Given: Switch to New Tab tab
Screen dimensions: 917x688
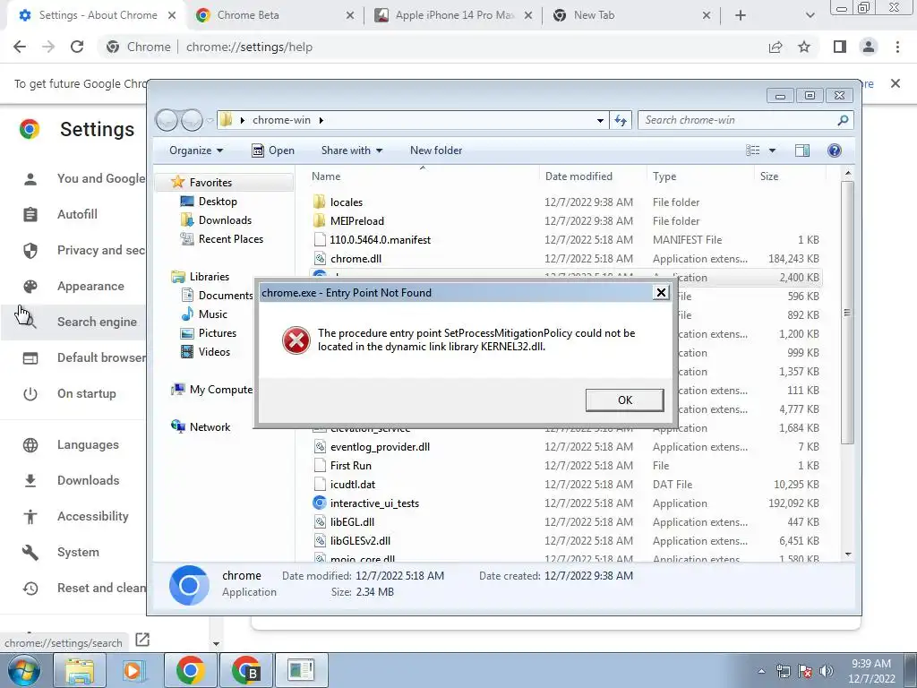Looking at the screenshot, I should pyautogui.click(x=631, y=15).
